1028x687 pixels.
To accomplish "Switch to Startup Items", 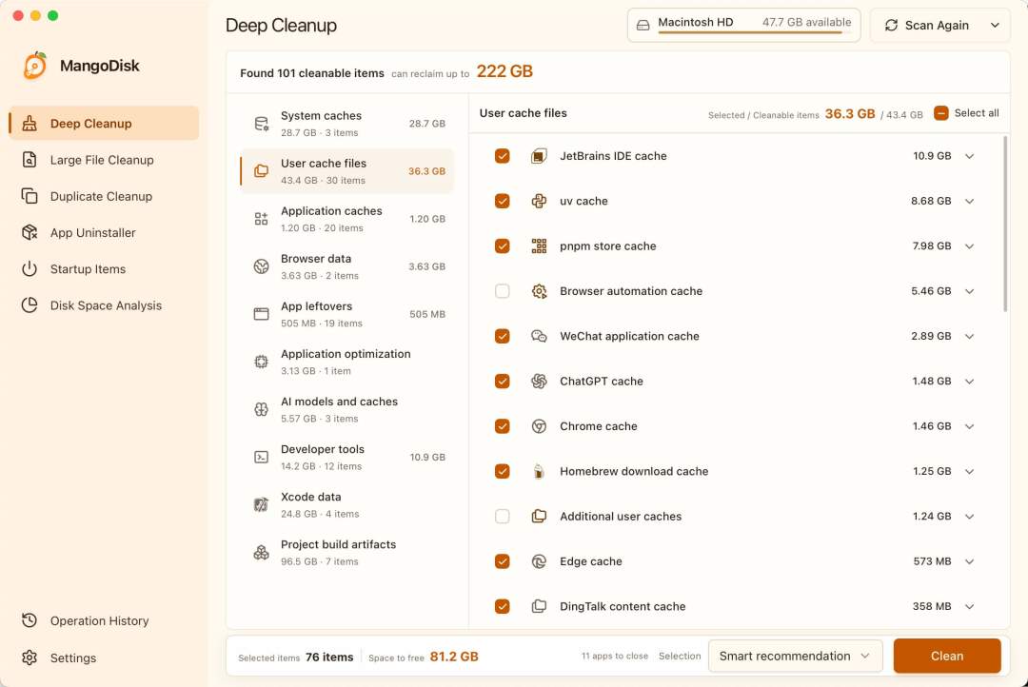I will pyautogui.click(x=105, y=268).
